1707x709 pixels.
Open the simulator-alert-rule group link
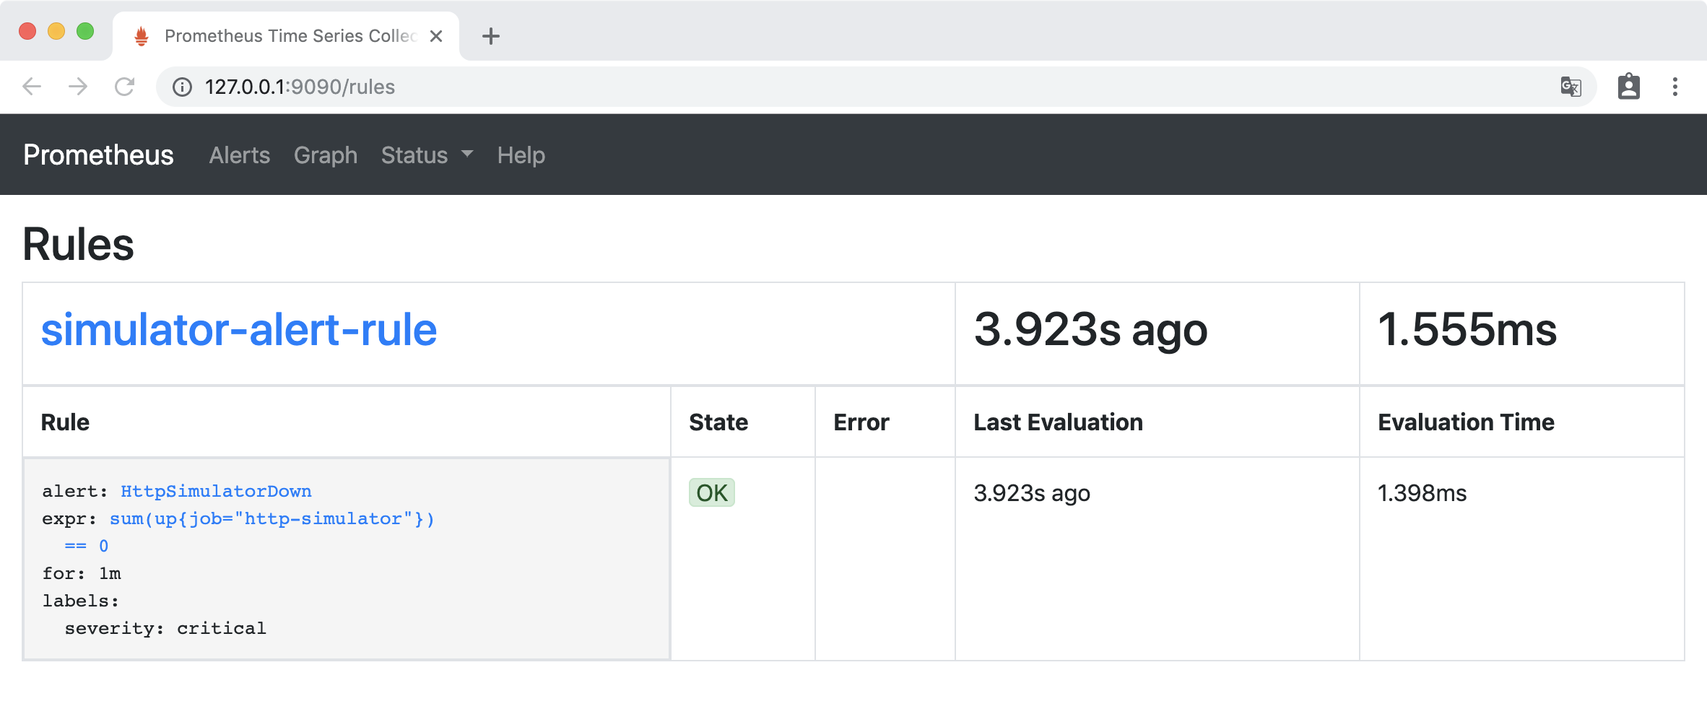pos(239,330)
